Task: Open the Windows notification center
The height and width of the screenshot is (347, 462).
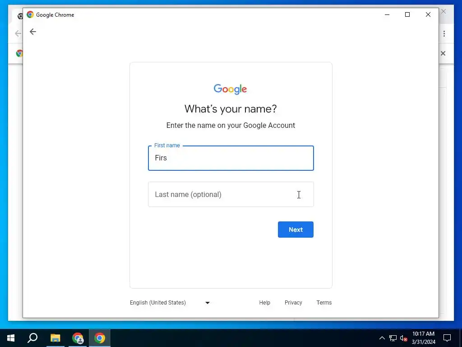Action: point(447,338)
